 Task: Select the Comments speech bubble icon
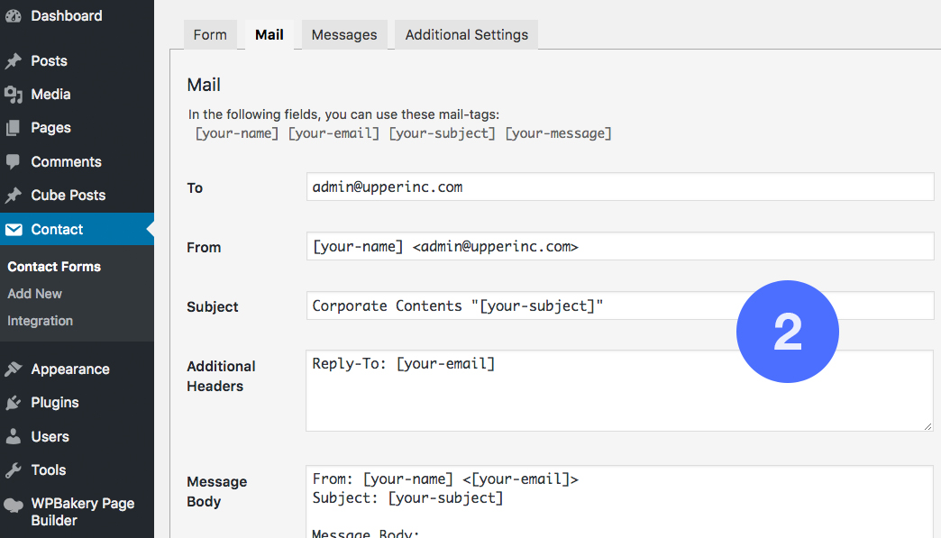(14, 162)
